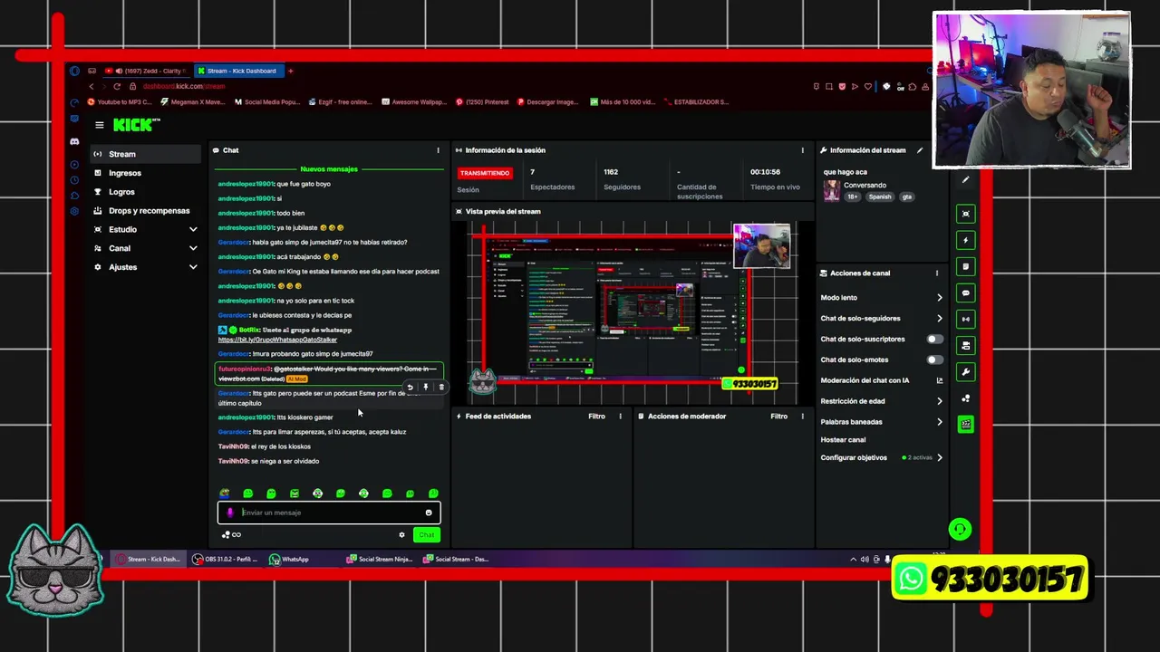Open the Kick hamburger menu
This screenshot has height=652, width=1160.
(99, 125)
